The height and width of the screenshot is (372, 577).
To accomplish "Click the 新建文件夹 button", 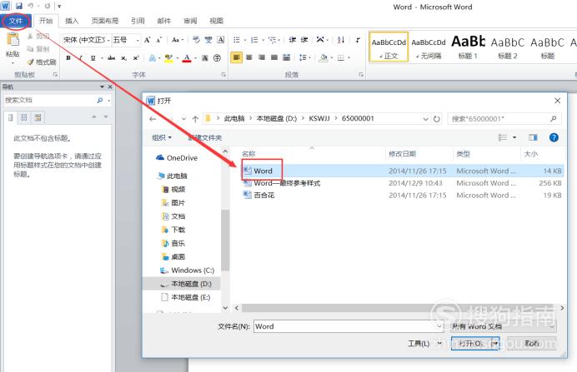I will [x=204, y=137].
